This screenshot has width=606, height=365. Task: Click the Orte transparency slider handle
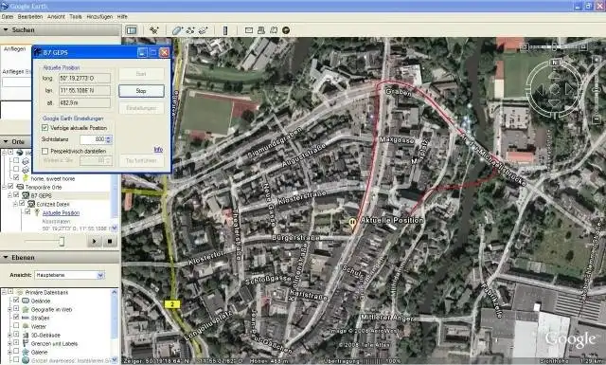pyautogui.click(x=62, y=241)
